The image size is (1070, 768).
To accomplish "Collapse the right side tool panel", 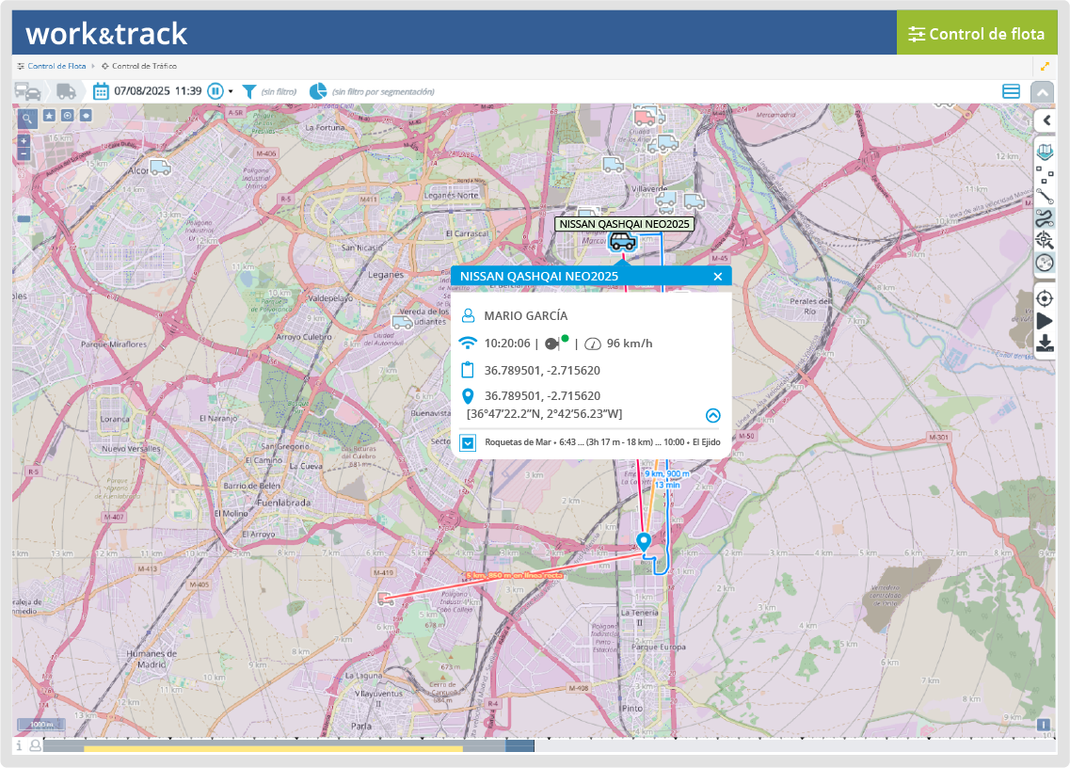I will point(1046,120).
